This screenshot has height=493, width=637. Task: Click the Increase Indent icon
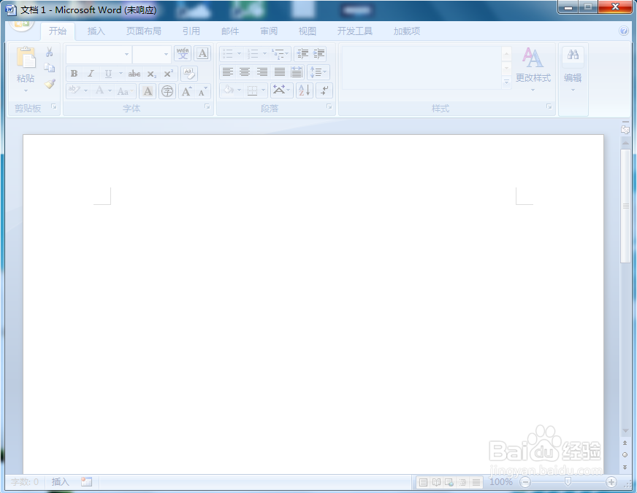click(x=318, y=53)
